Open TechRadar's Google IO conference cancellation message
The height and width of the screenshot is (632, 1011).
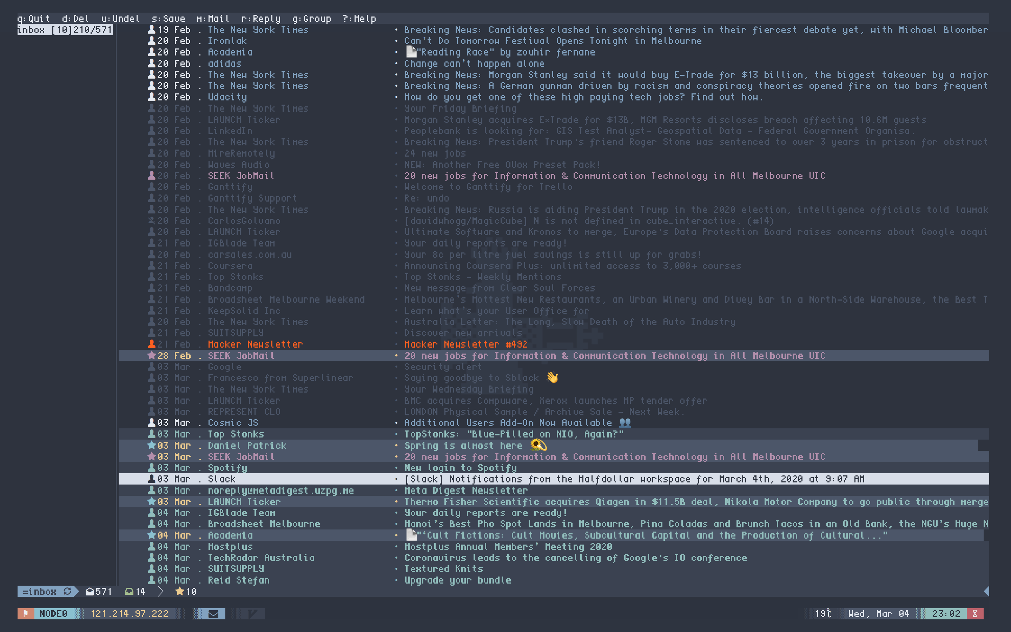click(x=554, y=558)
